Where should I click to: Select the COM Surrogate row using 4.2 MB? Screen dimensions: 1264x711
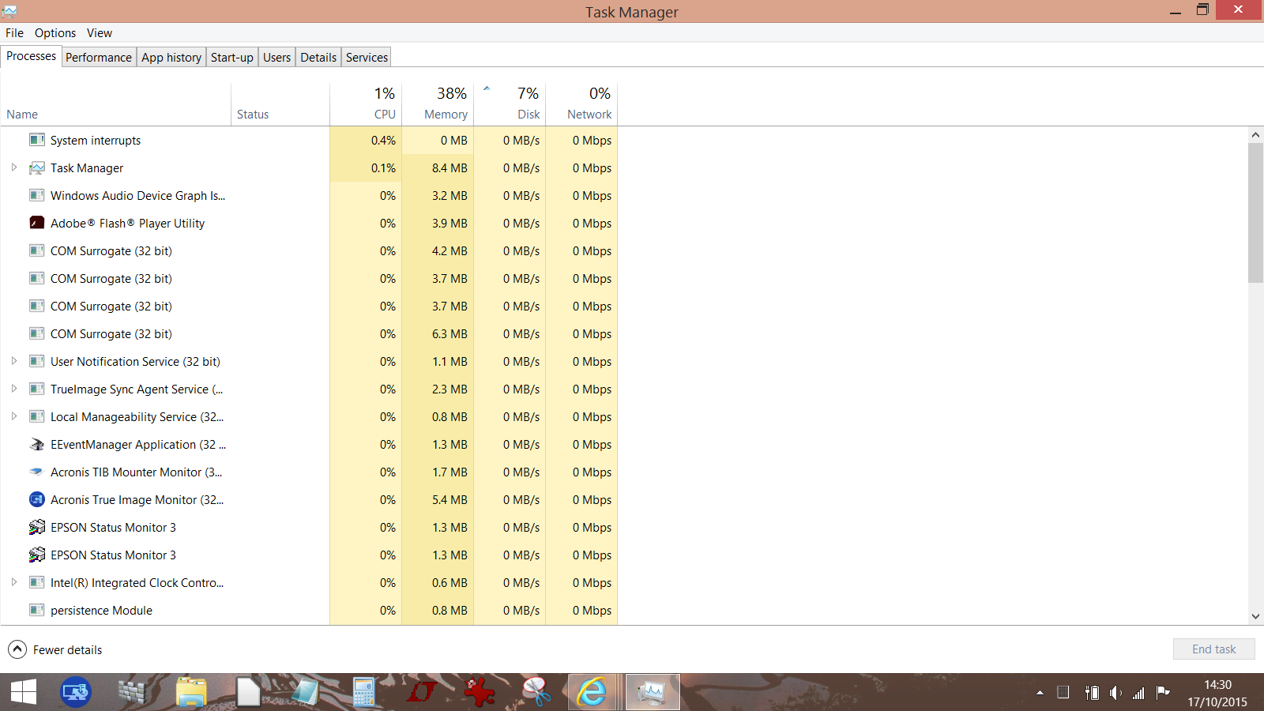(x=309, y=250)
